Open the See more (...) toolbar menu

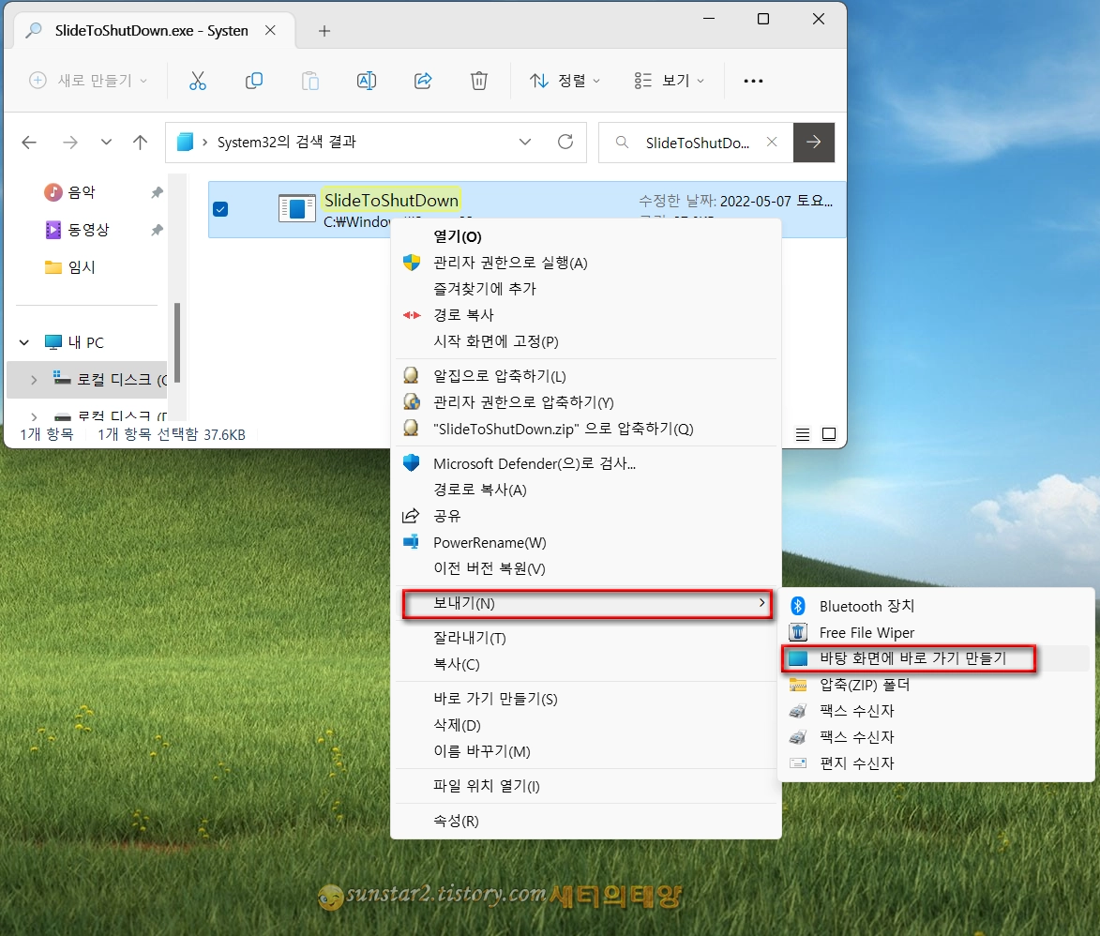click(x=753, y=81)
